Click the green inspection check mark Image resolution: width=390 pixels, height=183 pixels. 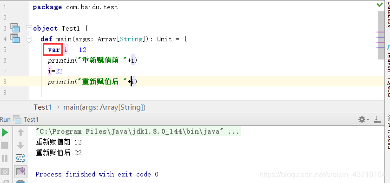tap(380, 5)
